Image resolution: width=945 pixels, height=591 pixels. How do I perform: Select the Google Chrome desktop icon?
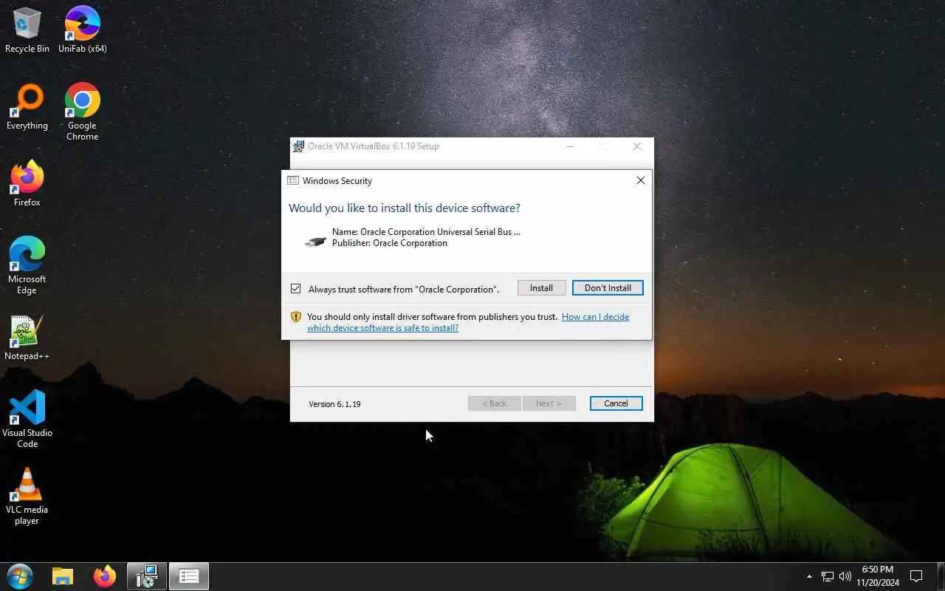(x=82, y=112)
